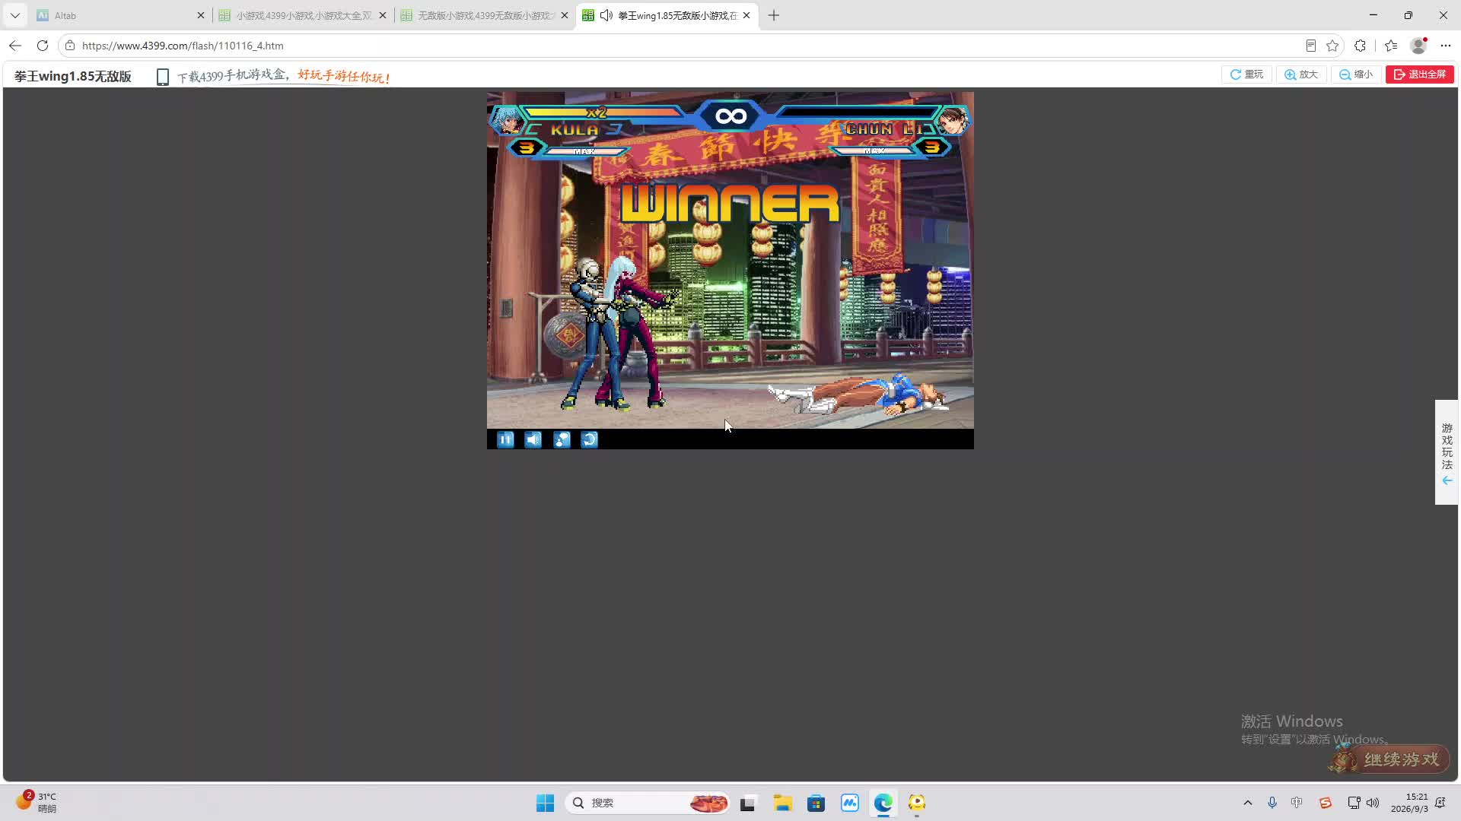
Task: Open browser extensions puzzle icon
Action: pyautogui.click(x=1361, y=46)
